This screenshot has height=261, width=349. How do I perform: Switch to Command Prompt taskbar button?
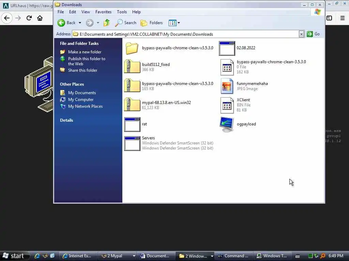234,256
